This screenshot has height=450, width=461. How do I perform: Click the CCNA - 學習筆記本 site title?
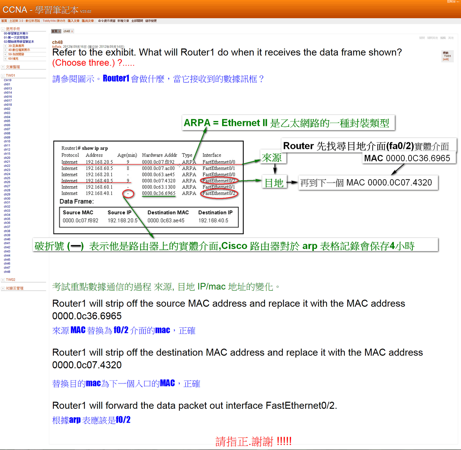coord(40,10)
